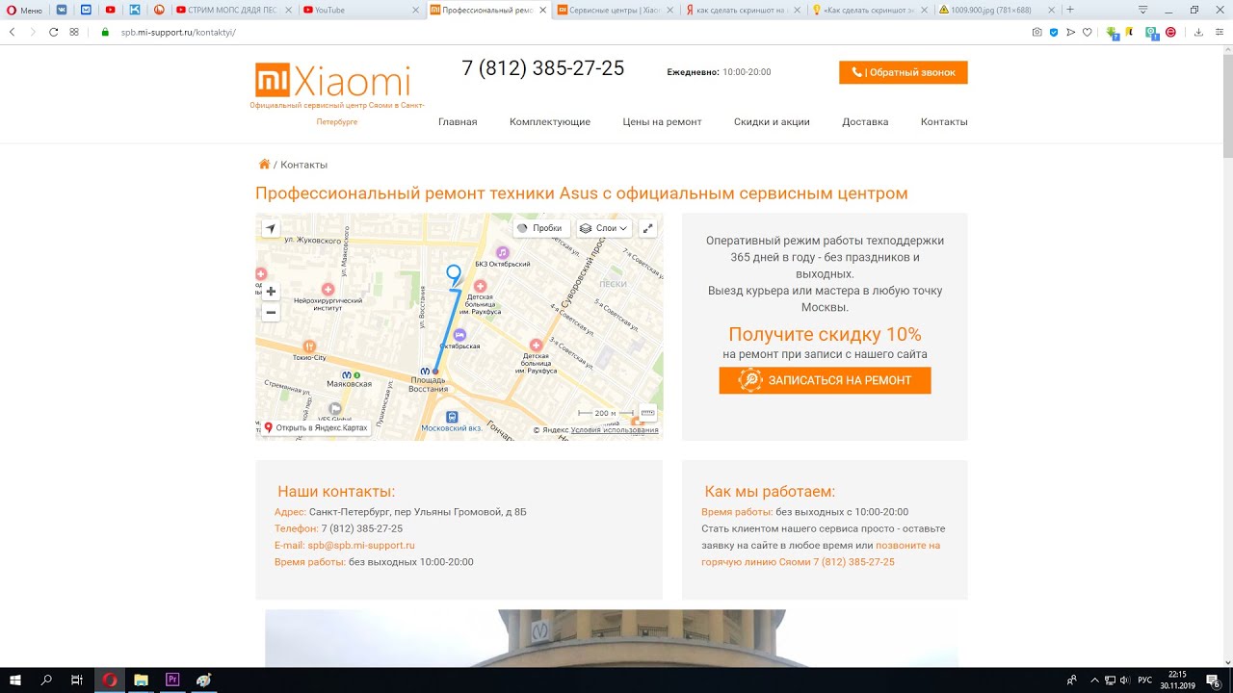Open the Контакты menu item
This screenshot has height=693, width=1233.
point(944,122)
